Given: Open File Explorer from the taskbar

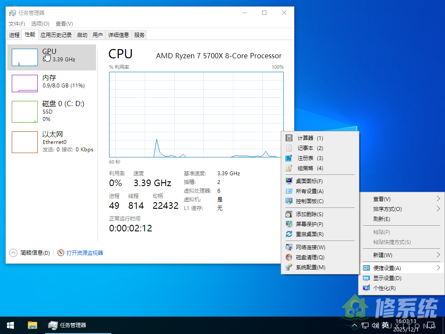Looking at the screenshot, I should click(x=33, y=325).
